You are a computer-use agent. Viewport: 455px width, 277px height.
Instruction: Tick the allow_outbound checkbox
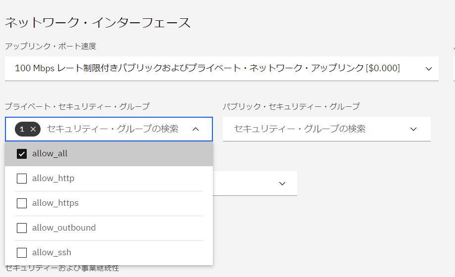coord(22,228)
